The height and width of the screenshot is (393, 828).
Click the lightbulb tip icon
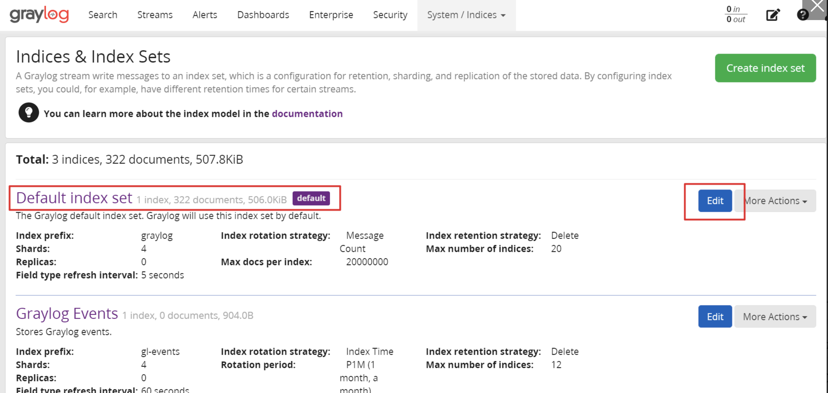pos(29,113)
